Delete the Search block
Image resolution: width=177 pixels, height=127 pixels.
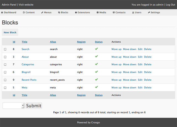point(148,49)
